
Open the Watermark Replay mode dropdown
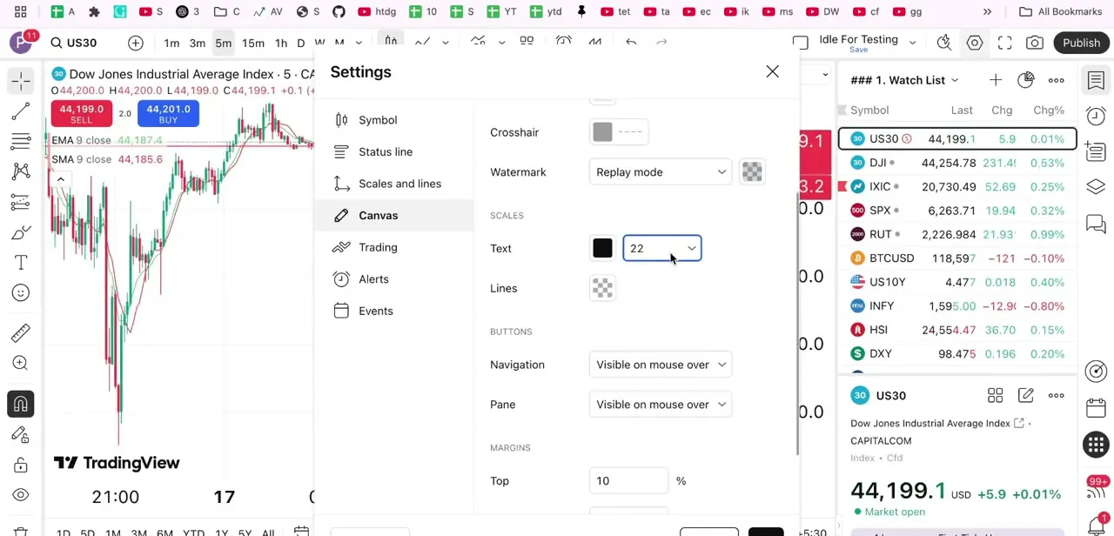click(661, 172)
